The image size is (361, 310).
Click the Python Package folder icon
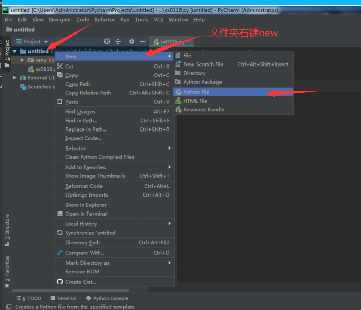pyautogui.click(x=178, y=81)
